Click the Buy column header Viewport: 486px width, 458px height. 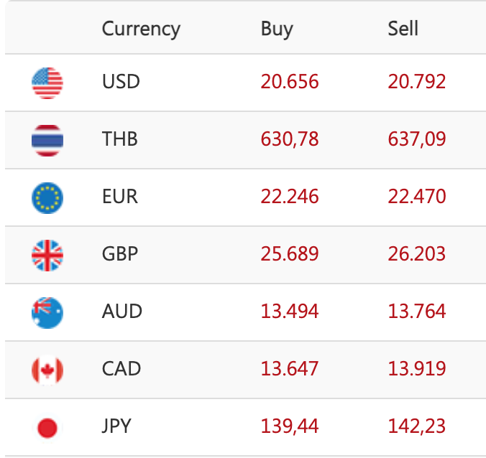click(x=277, y=29)
